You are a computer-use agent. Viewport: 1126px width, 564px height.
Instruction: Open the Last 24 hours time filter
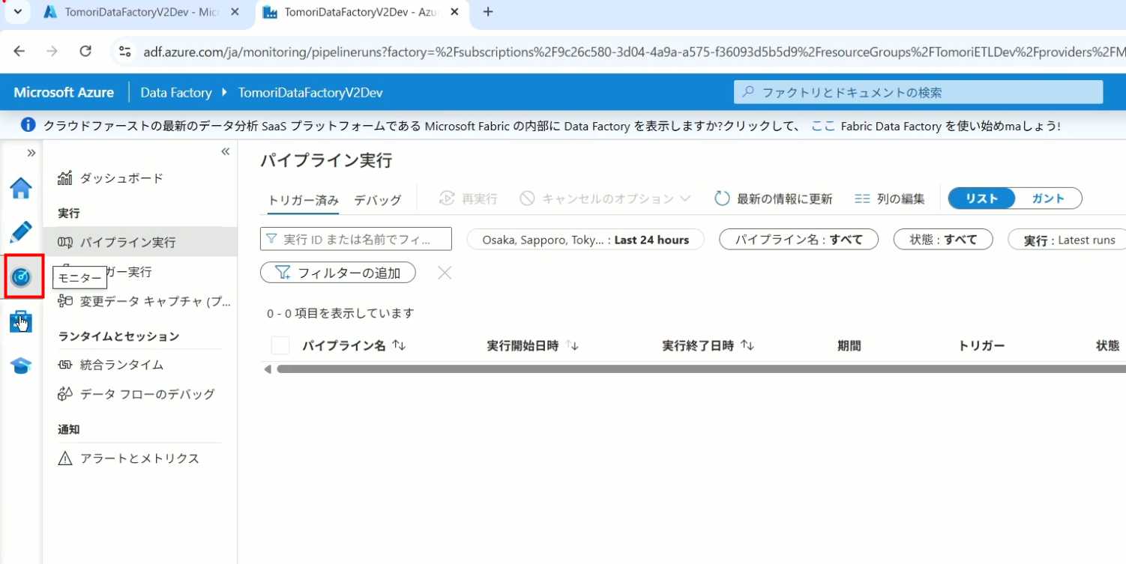(x=585, y=240)
